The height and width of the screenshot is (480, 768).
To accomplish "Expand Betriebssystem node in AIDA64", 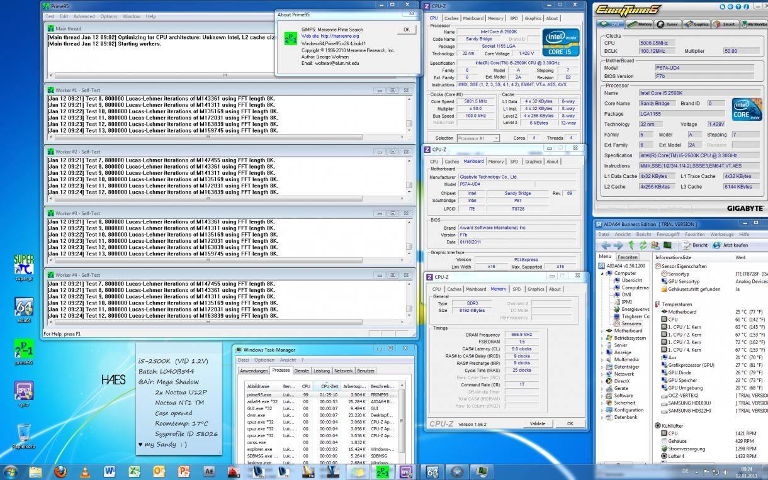I will (602, 338).
